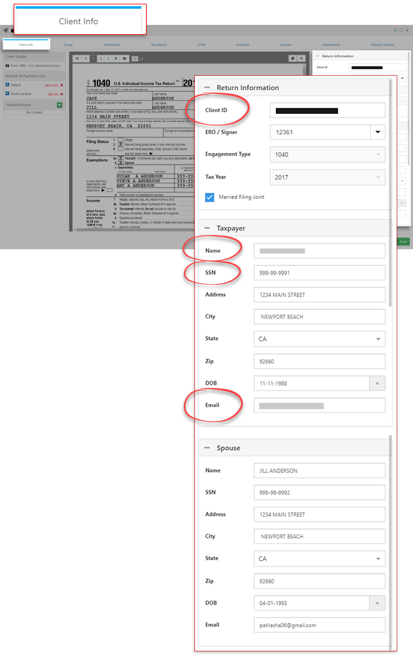Viewport: 413px width, 664px height.
Task: Clear the spouse DOB 04-01-1993
Action: (x=377, y=603)
